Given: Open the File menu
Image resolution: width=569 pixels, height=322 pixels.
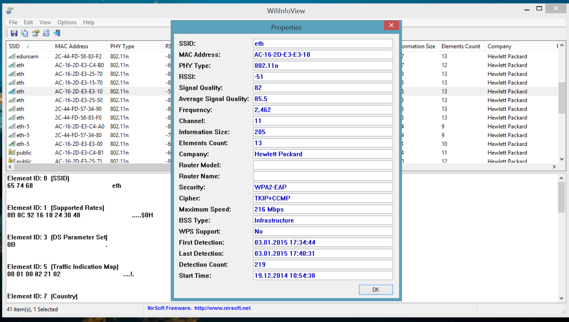Looking at the screenshot, I should 13,22.
